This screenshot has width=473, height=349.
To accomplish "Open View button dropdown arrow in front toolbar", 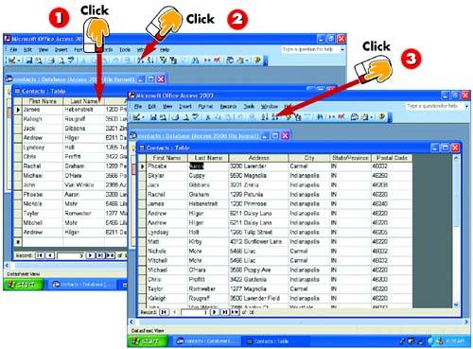I will pyautogui.click(x=143, y=117).
